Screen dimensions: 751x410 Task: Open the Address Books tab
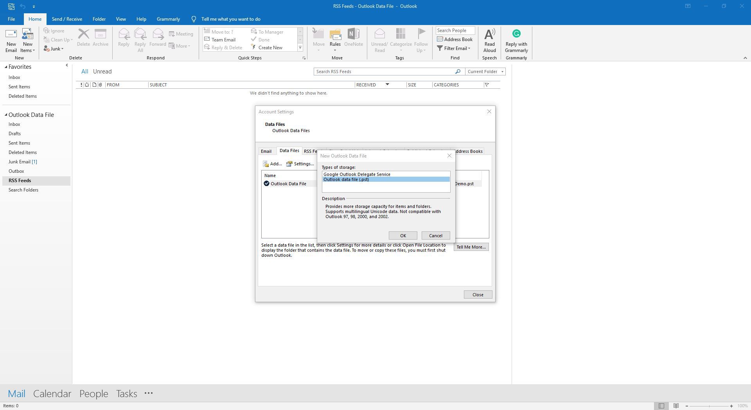point(469,151)
